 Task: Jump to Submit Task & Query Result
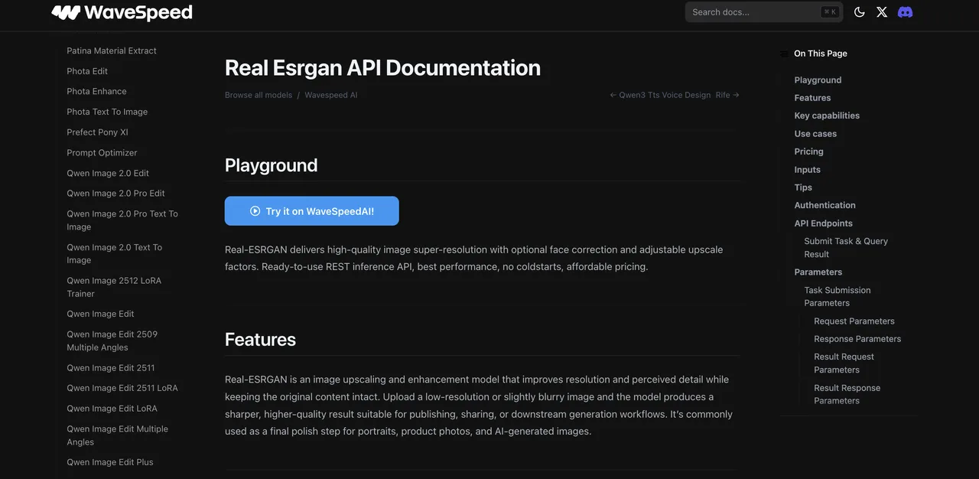pyautogui.click(x=846, y=247)
